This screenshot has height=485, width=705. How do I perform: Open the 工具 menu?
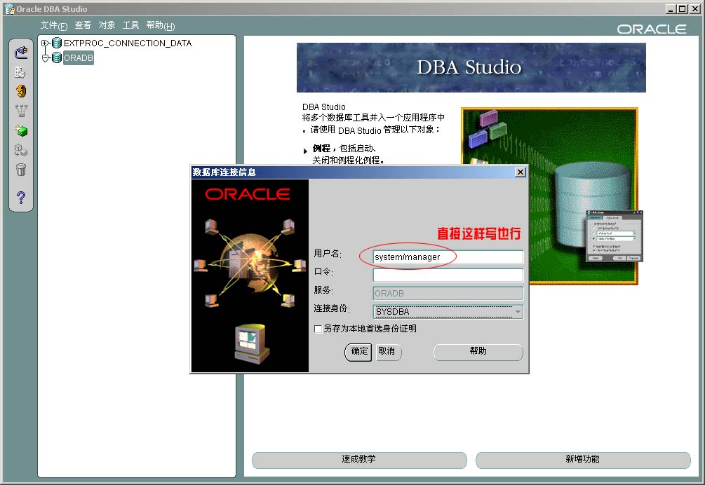[x=131, y=25]
